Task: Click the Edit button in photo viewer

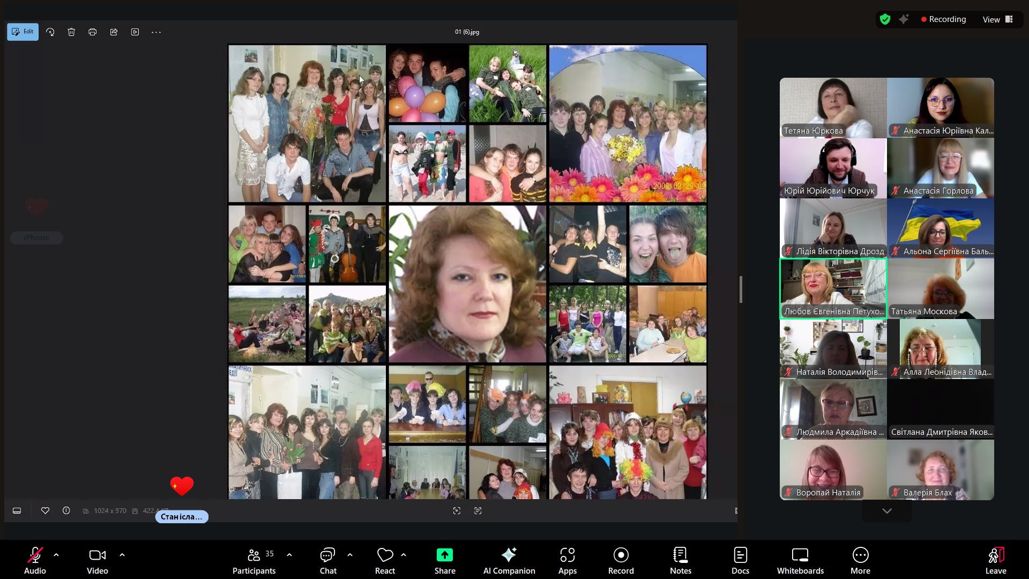Action: click(x=23, y=32)
